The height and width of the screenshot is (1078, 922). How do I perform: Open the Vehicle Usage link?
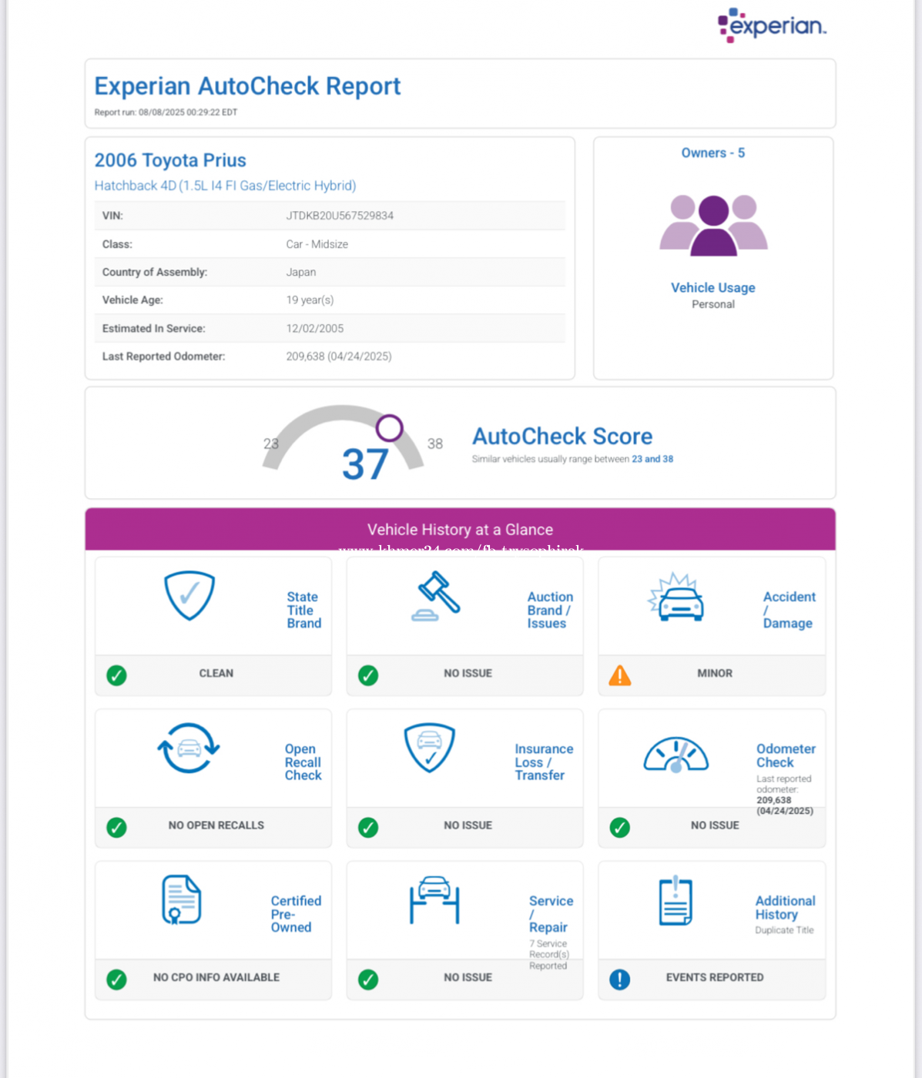click(712, 288)
